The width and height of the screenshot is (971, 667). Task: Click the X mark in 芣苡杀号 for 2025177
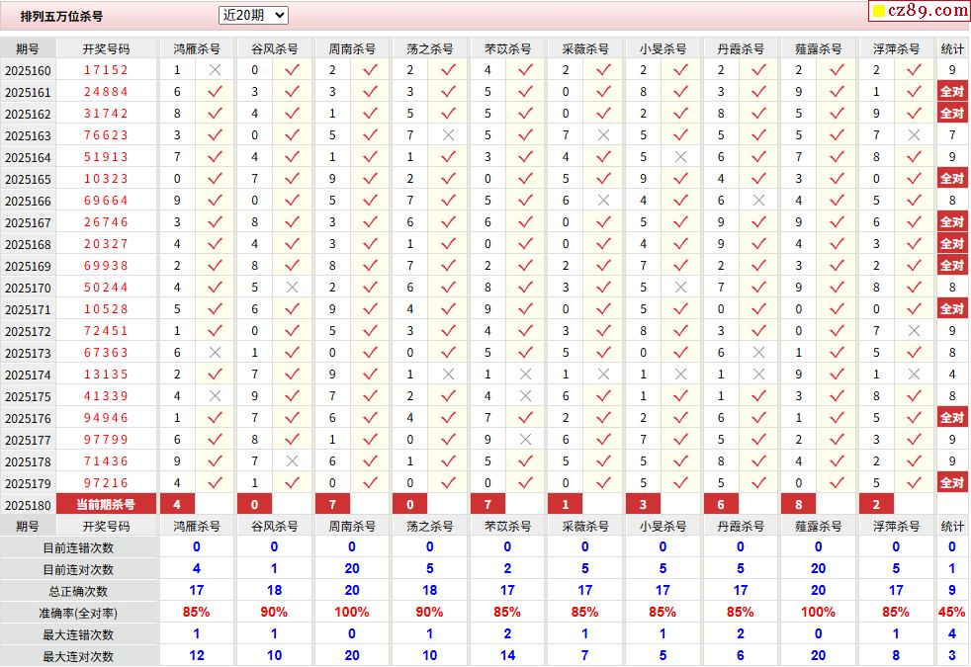[x=525, y=440]
